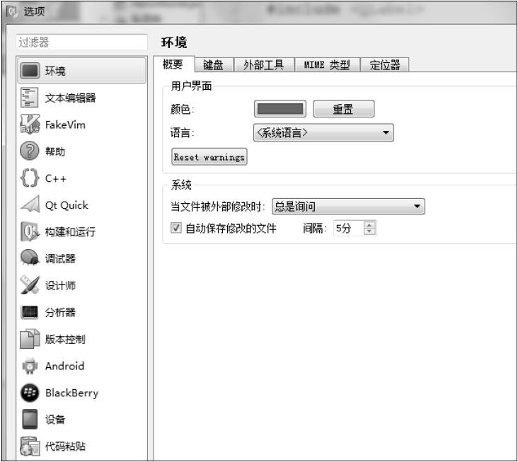Open the 语言 system language dropdown
Viewport: 518px width, 462px height.
click(x=323, y=133)
